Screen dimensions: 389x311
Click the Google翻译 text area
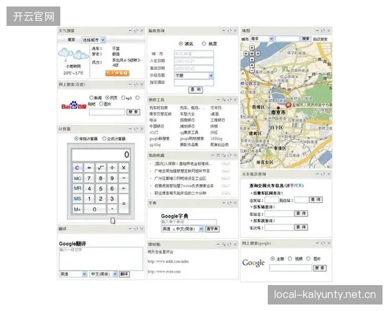[101, 259]
